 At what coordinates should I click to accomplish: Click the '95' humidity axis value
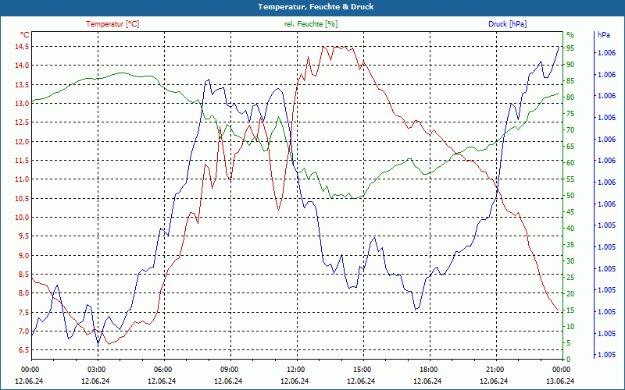coord(570,48)
